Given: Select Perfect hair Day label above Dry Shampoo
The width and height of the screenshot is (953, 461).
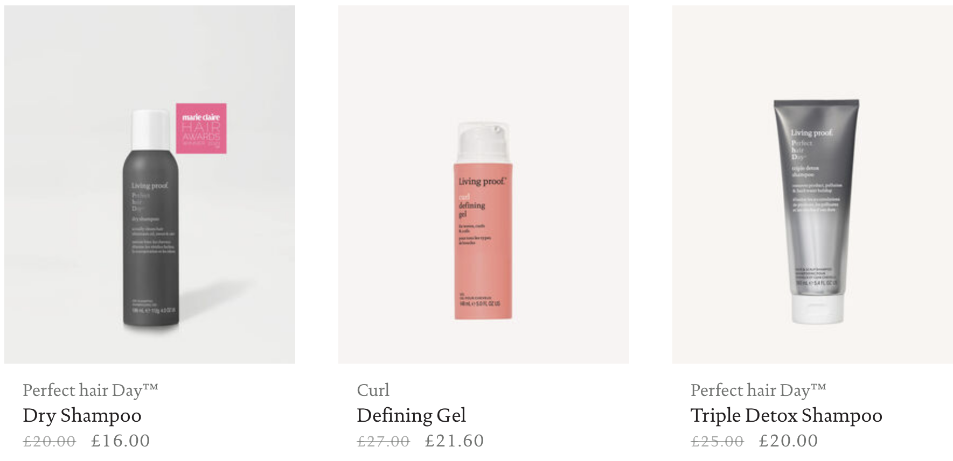Looking at the screenshot, I should coord(91,390).
